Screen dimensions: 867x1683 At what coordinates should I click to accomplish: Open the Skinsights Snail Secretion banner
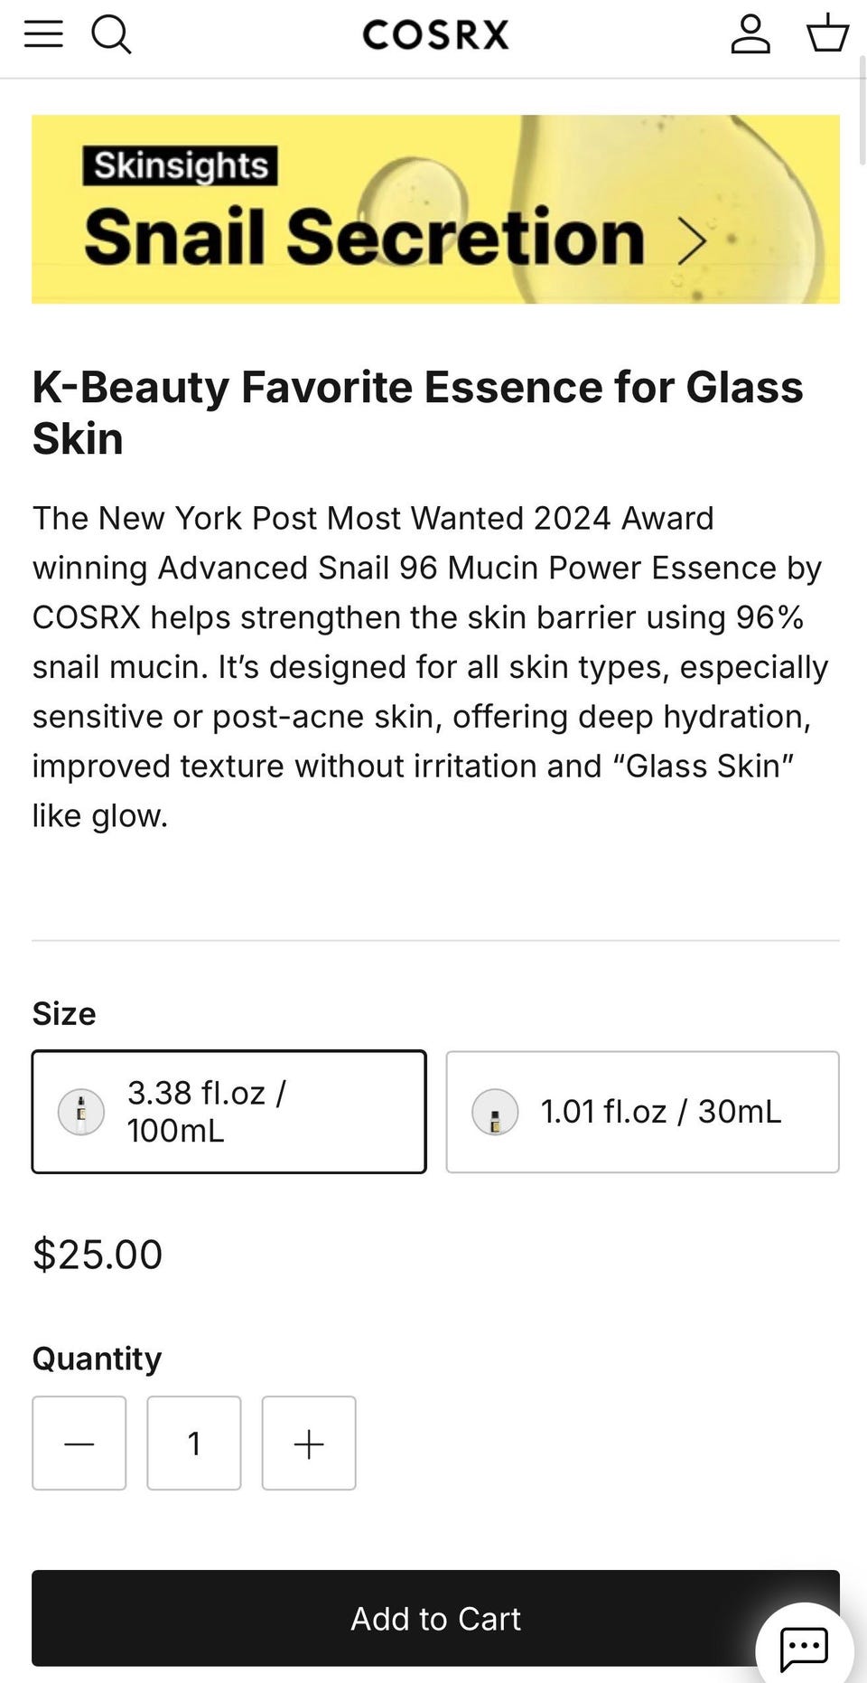(435, 209)
